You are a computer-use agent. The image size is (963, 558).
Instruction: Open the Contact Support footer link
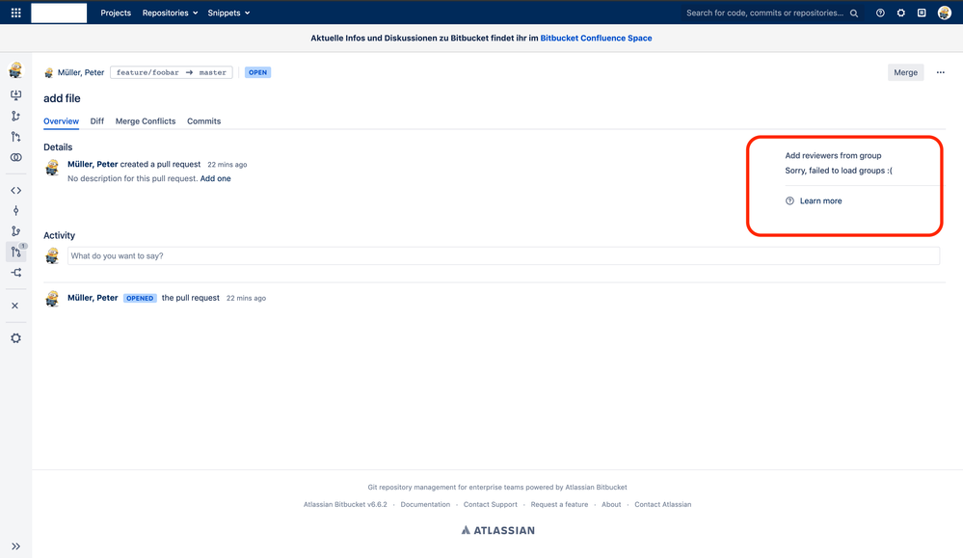490,505
